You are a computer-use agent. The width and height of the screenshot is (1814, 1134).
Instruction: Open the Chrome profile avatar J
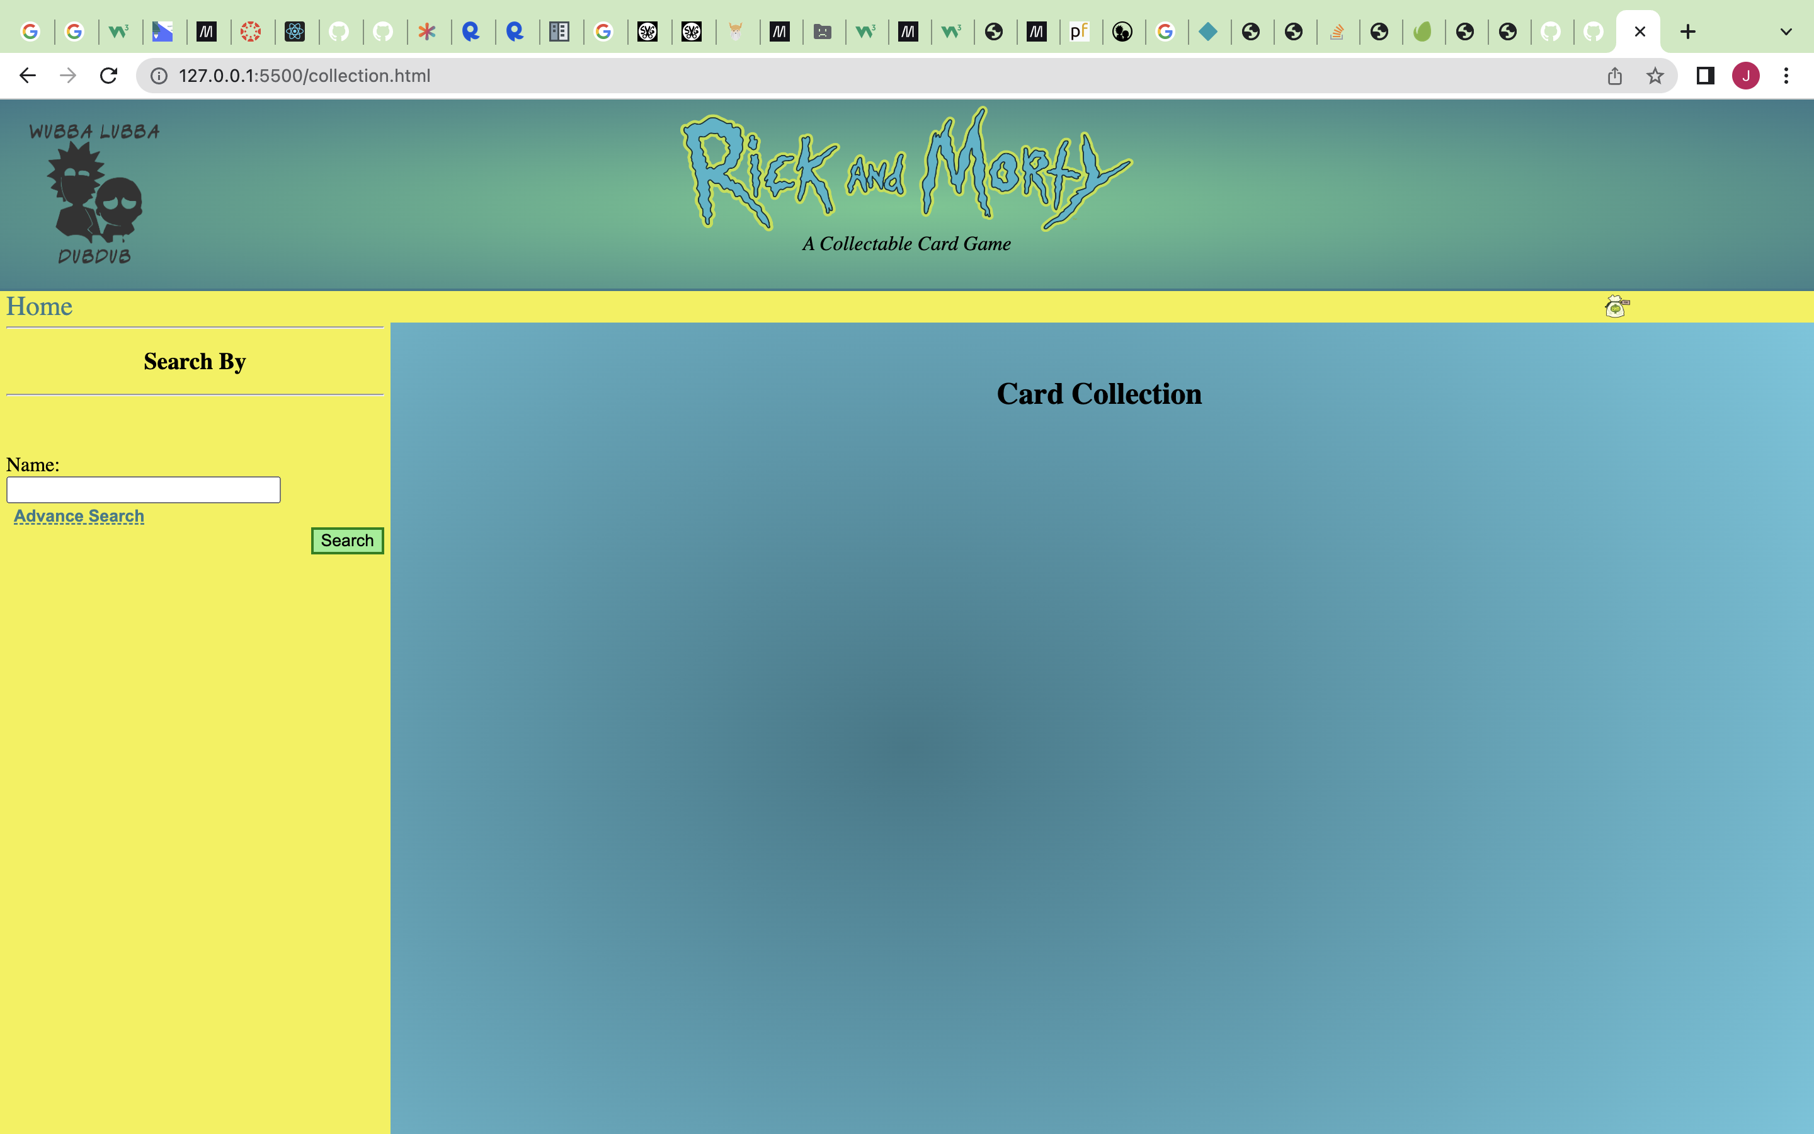1746,76
